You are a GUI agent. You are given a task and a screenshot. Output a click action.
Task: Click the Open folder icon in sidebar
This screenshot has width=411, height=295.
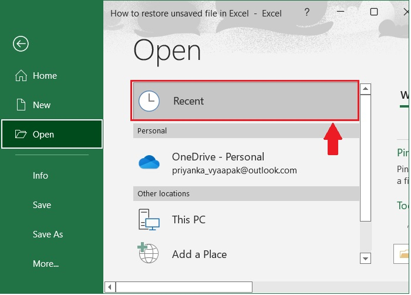[21, 134]
